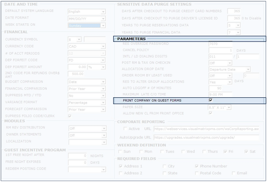Toggle Print Company on Guest Forms checkbox

[211, 101]
